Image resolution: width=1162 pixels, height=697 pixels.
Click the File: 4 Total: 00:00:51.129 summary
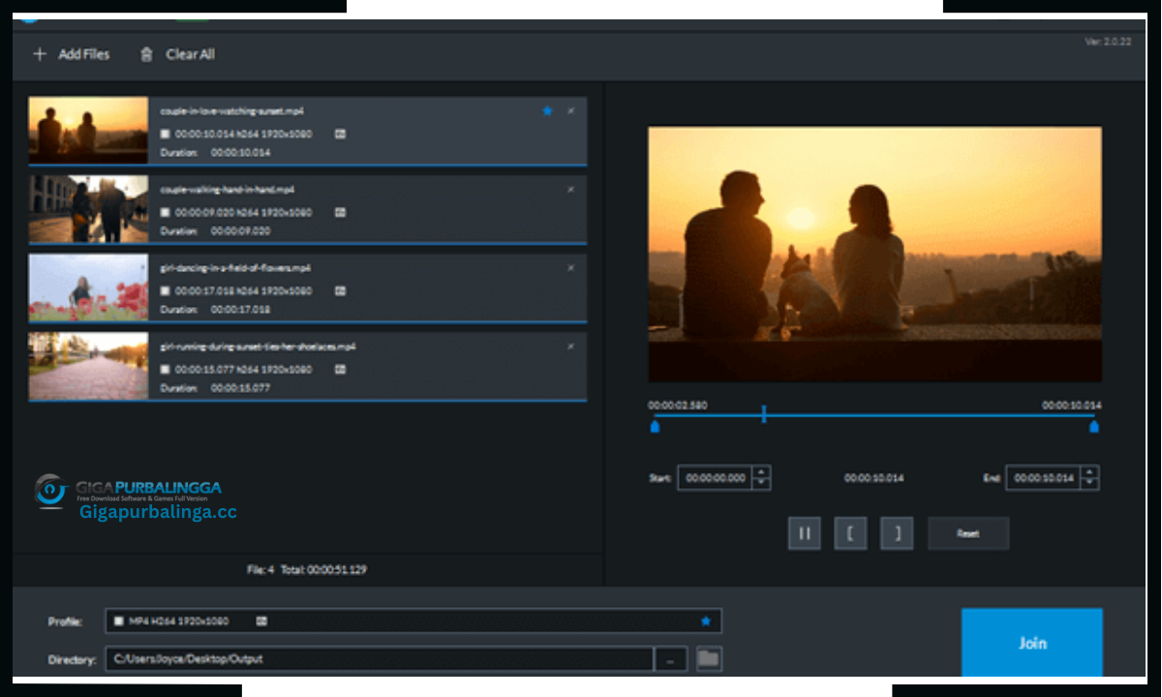[x=307, y=570]
